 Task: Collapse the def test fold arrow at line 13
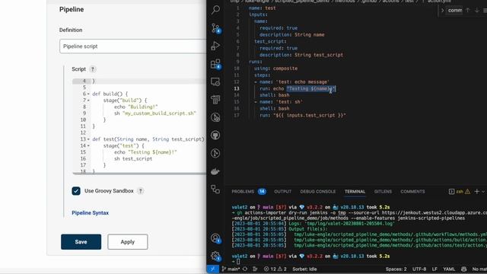click(x=88, y=139)
